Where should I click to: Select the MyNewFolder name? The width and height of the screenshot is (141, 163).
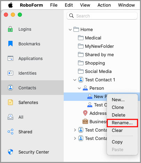click(x=100, y=46)
